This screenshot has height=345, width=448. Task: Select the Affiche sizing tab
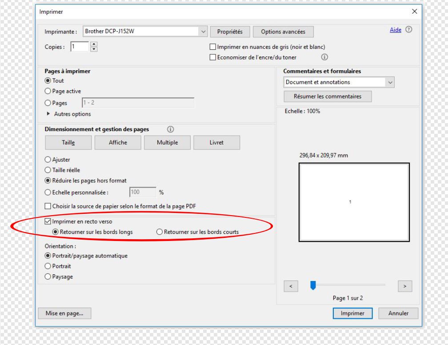coord(118,142)
